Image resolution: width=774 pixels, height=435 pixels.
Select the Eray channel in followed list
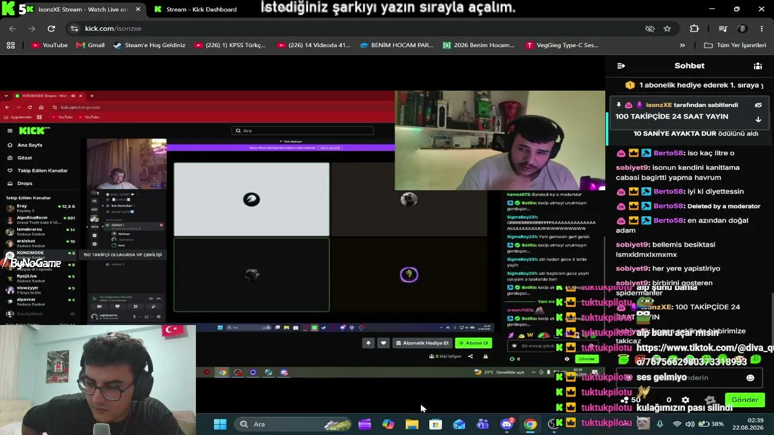pos(41,208)
